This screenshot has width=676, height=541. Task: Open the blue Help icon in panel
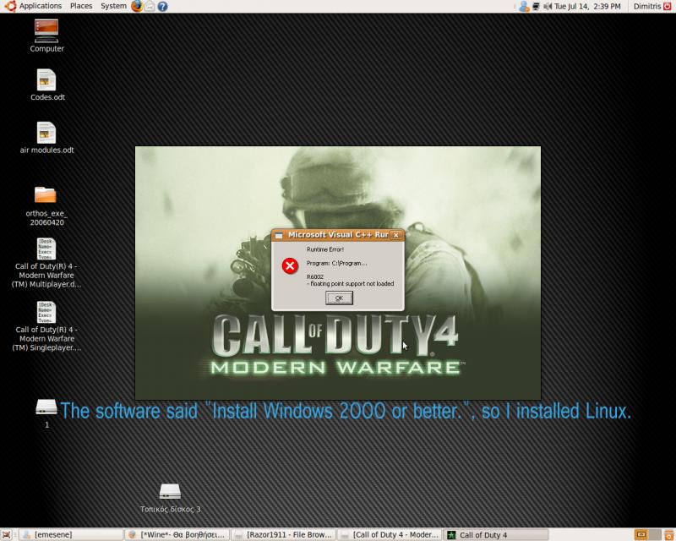coord(162,7)
